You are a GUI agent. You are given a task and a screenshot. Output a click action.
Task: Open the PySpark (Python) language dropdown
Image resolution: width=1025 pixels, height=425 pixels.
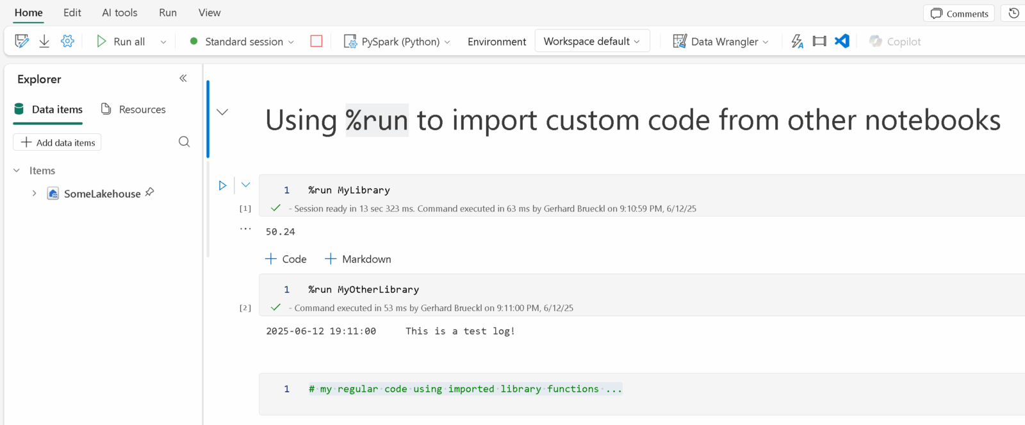tap(397, 42)
